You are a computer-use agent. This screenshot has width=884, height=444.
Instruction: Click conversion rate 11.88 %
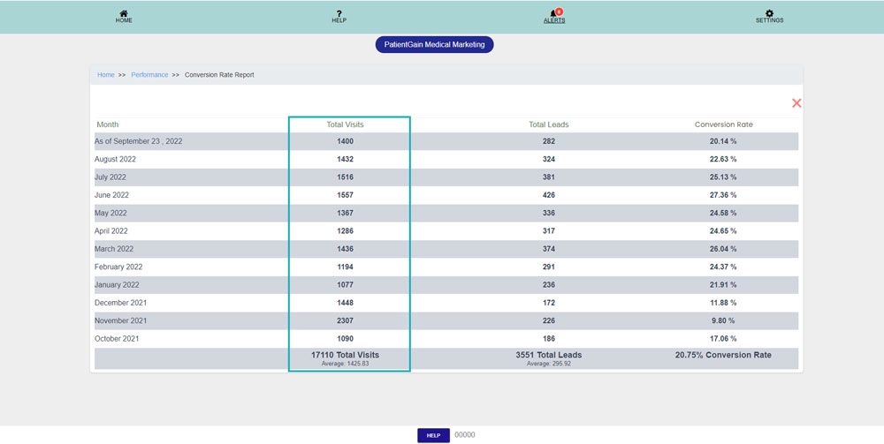coord(723,303)
